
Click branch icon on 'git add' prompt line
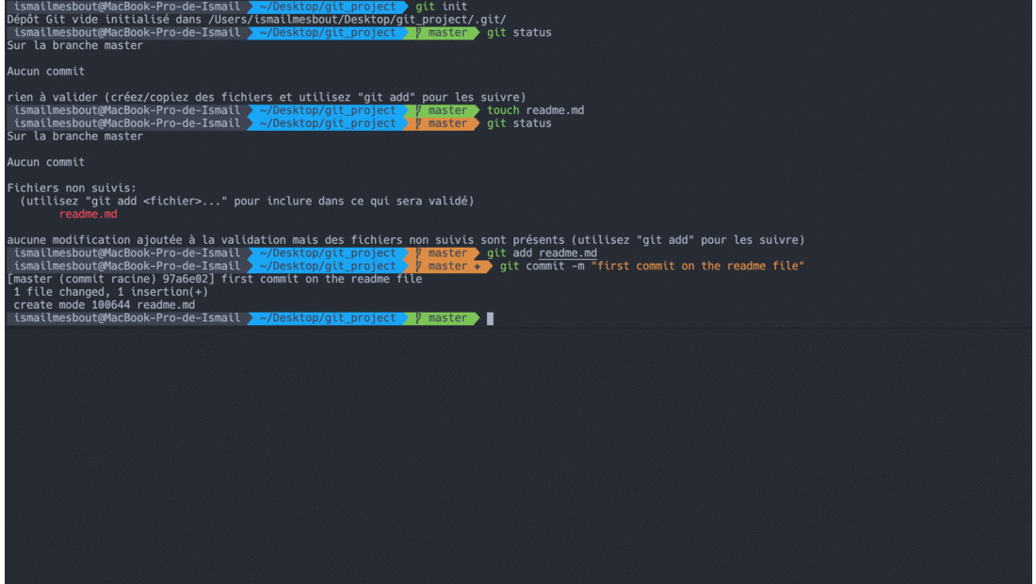point(418,253)
